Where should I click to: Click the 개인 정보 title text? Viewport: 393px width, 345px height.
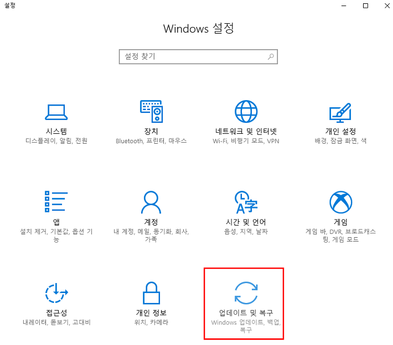151,312
